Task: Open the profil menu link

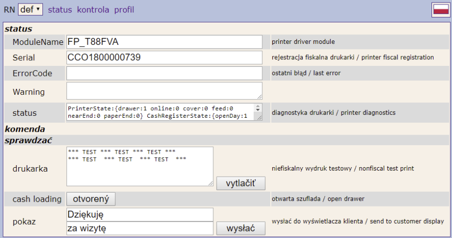Action: point(124,9)
